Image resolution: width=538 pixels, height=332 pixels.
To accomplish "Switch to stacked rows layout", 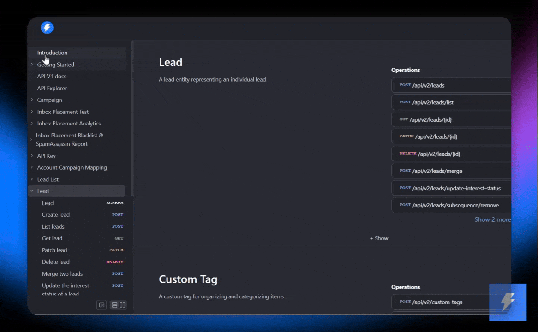I will point(114,305).
